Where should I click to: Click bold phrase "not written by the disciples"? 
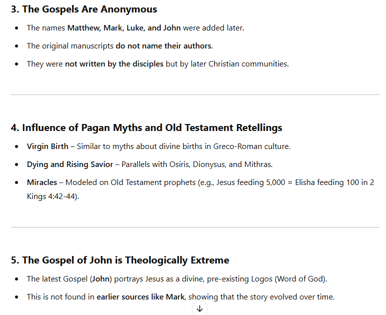click(114, 64)
